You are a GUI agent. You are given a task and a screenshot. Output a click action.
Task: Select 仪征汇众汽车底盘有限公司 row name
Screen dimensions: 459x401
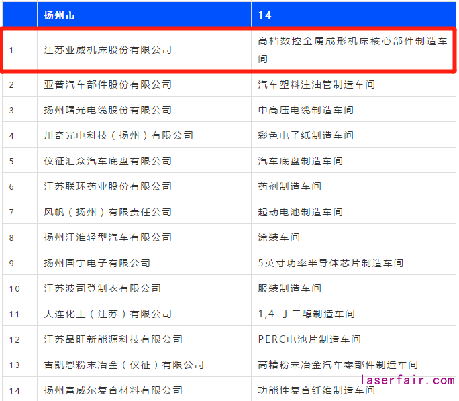[x=108, y=161]
